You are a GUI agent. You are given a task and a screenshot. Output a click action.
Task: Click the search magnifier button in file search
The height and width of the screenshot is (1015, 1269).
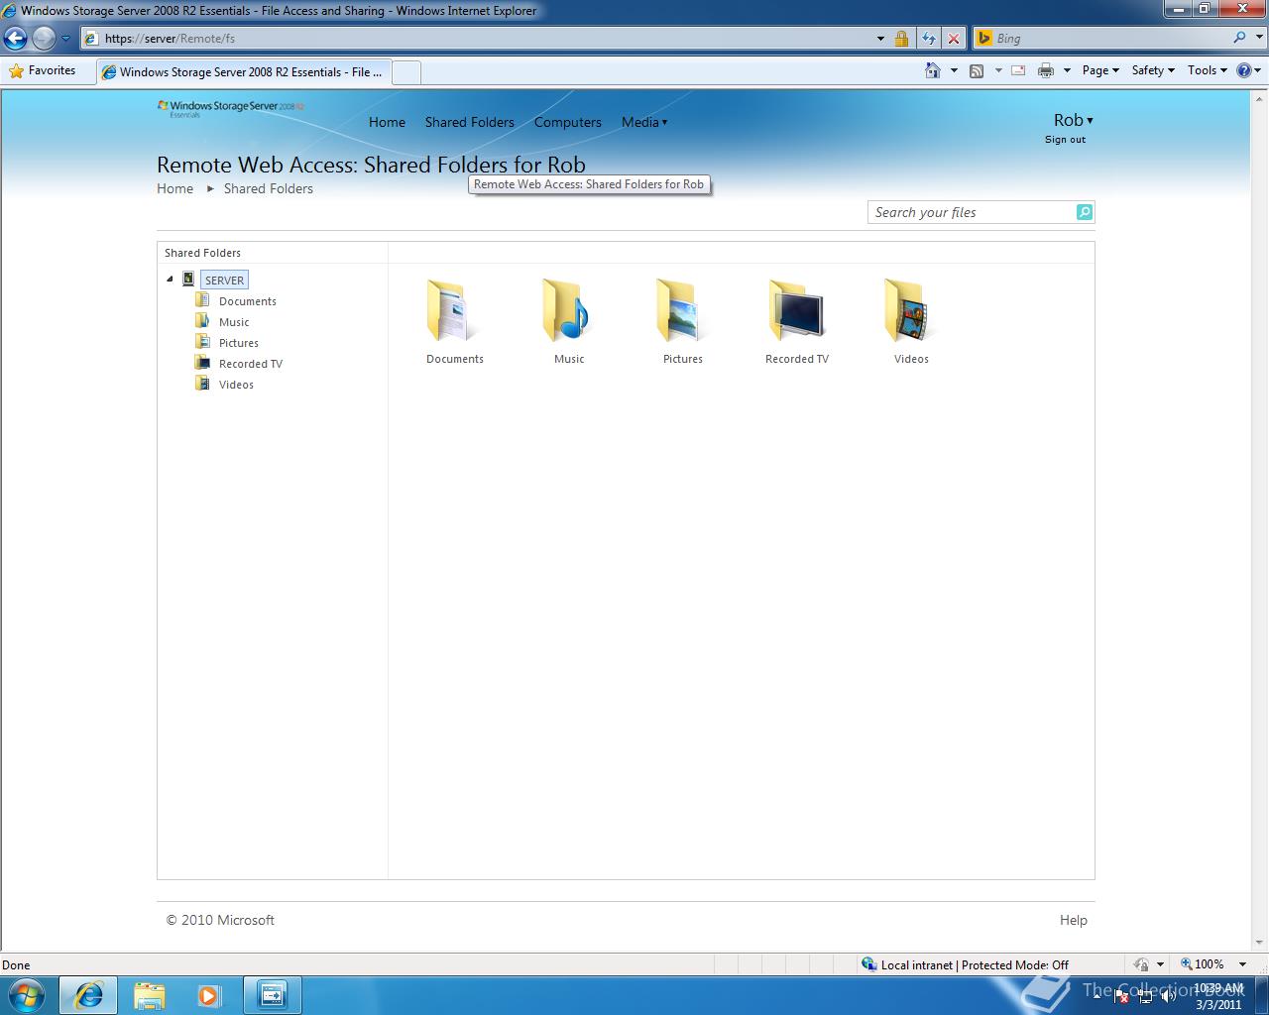[x=1084, y=212]
